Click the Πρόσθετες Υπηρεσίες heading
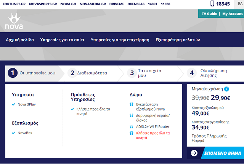The image size is (244, 164). point(83,97)
